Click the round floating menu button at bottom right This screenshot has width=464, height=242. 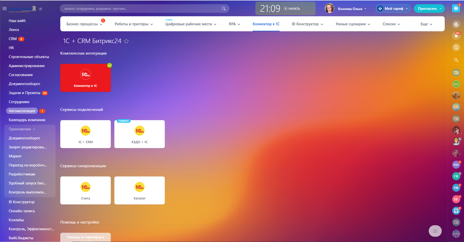click(x=435, y=231)
